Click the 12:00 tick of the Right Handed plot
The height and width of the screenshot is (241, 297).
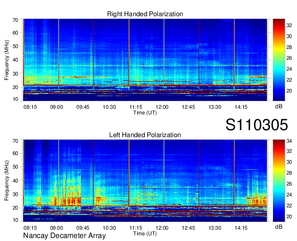tap(162, 107)
